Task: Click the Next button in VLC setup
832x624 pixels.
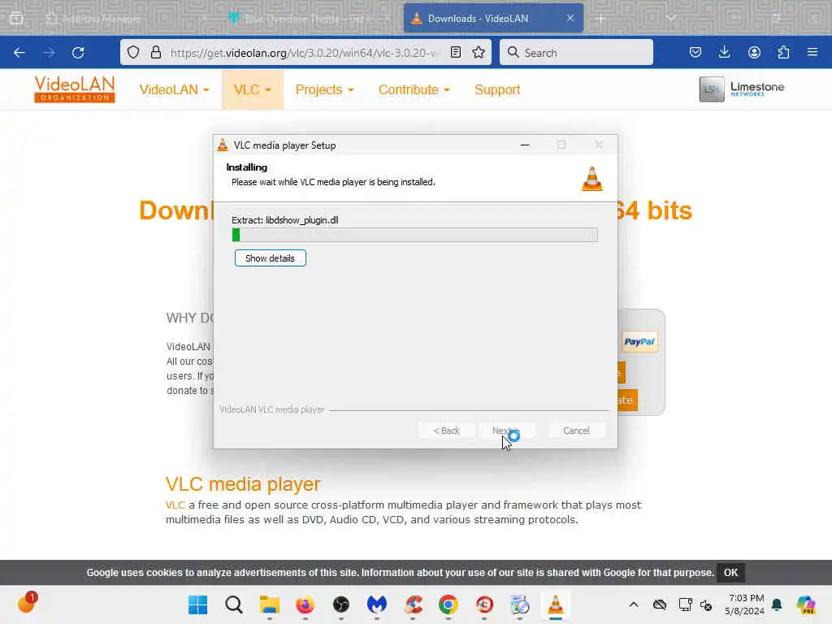Action: pos(505,431)
